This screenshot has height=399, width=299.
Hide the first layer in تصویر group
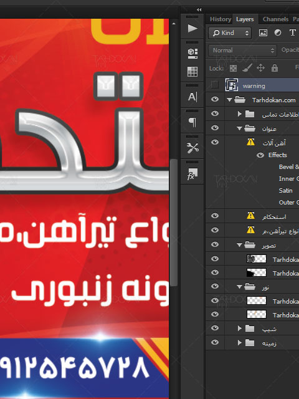click(x=215, y=259)
